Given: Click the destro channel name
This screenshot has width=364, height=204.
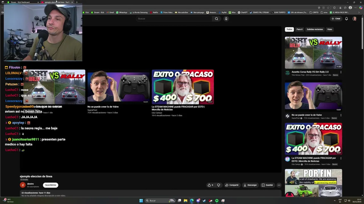Looking at the screenshot, I should pos(30,184).
